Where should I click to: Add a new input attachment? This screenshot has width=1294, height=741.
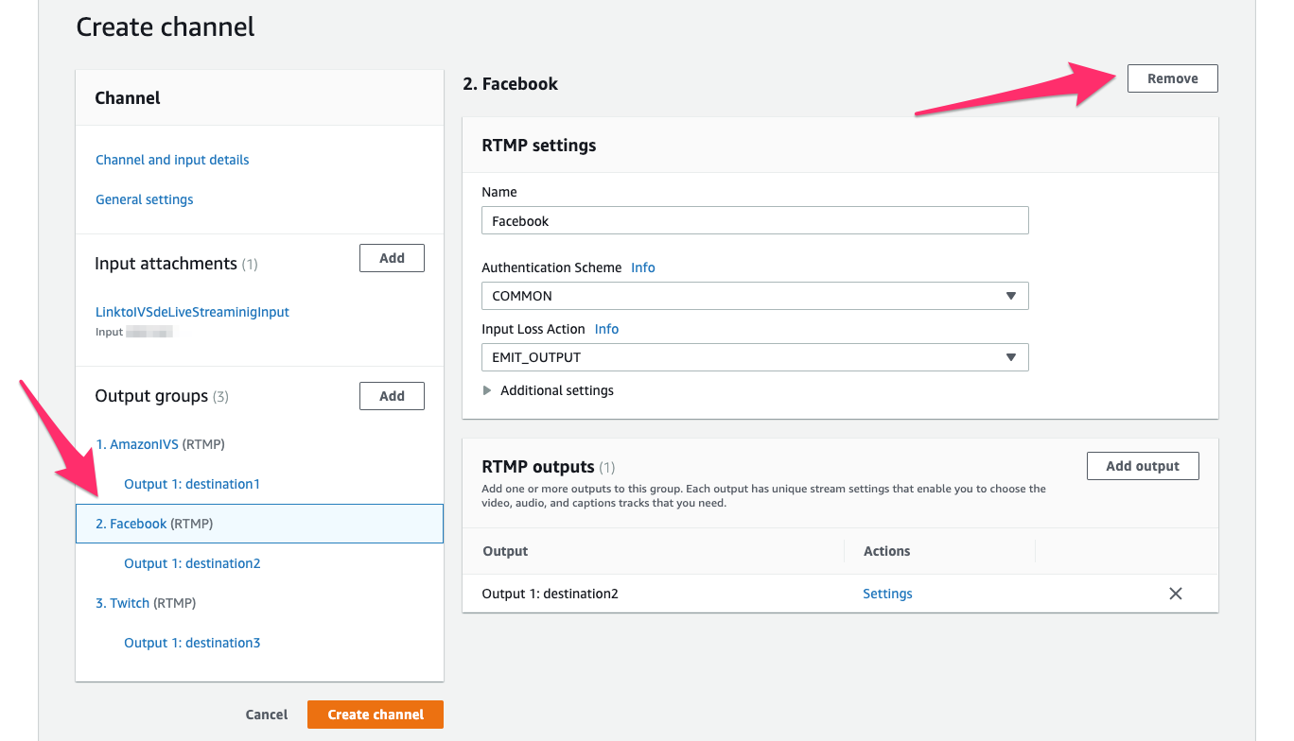point(392,257)
